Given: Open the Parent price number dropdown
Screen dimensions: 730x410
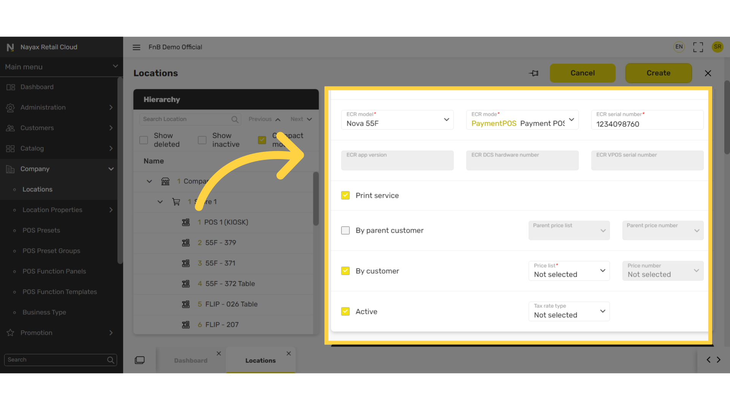Looking at the screenshot, I should (663, 230).
